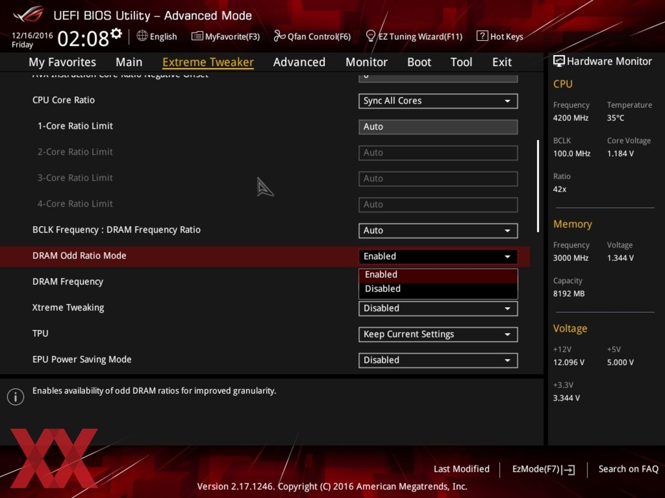Click the 12/16/2016 date text

32,35
